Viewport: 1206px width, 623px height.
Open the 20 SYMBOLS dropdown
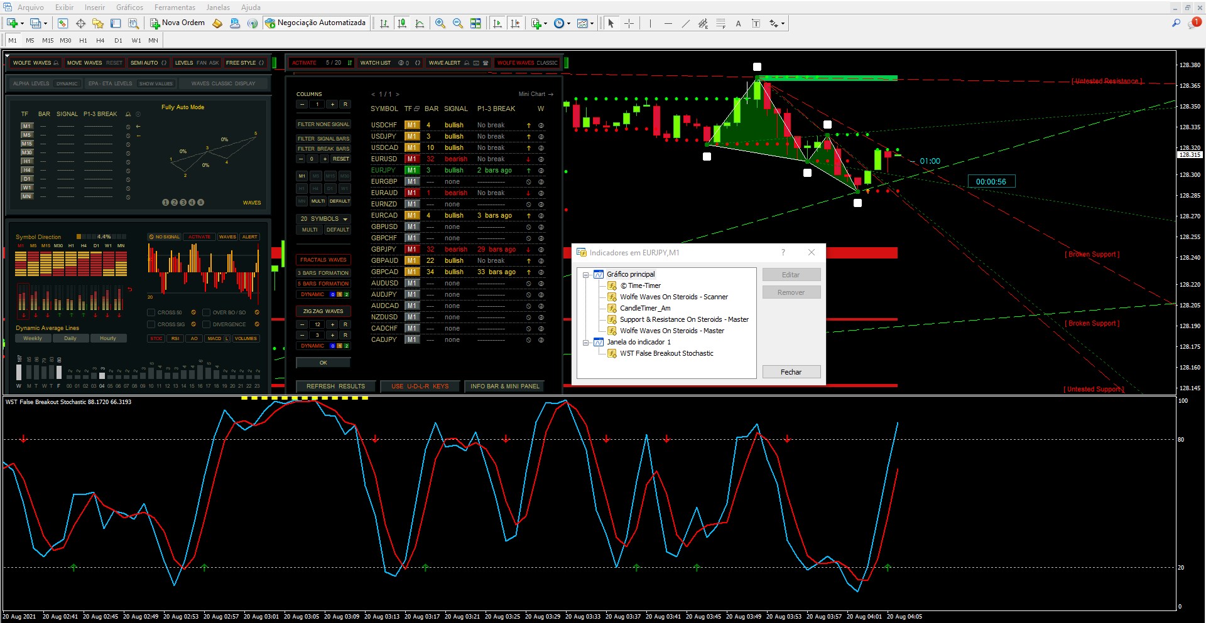tap(323, 219)
